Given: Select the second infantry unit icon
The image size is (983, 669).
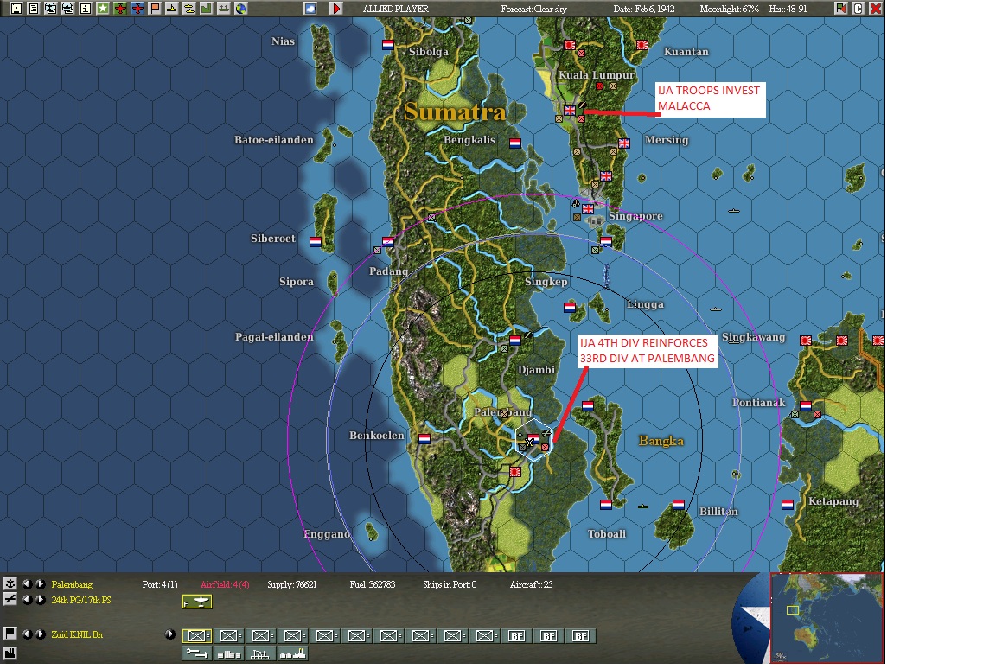Looking at the screenshot, I should click(x=229, y=636).
